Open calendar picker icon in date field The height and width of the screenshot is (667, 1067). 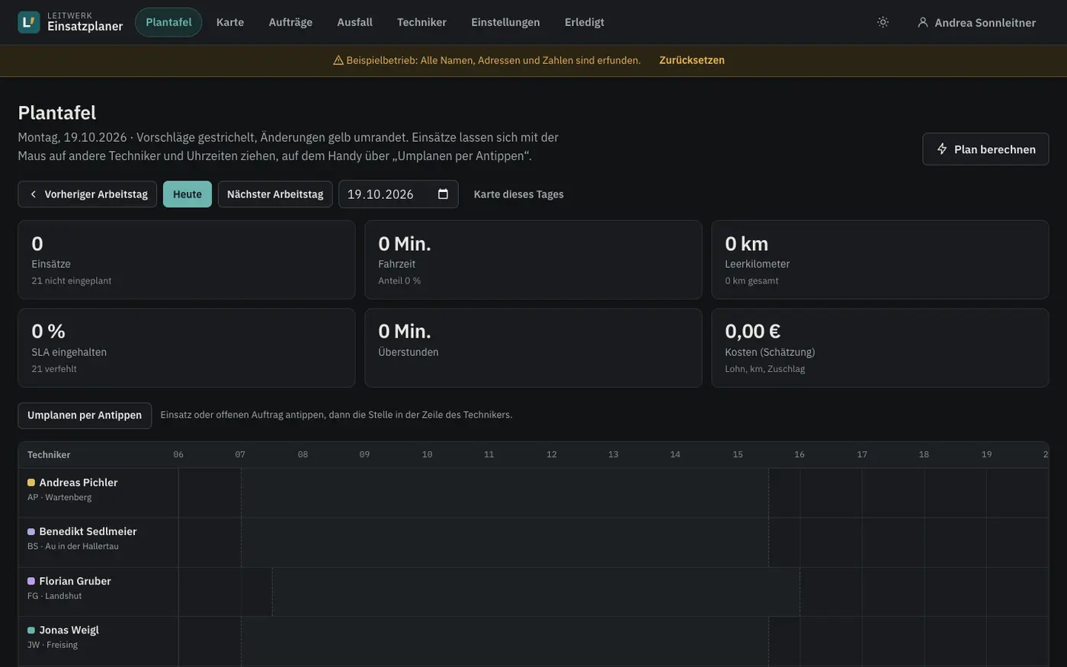(x=443, y=194)
